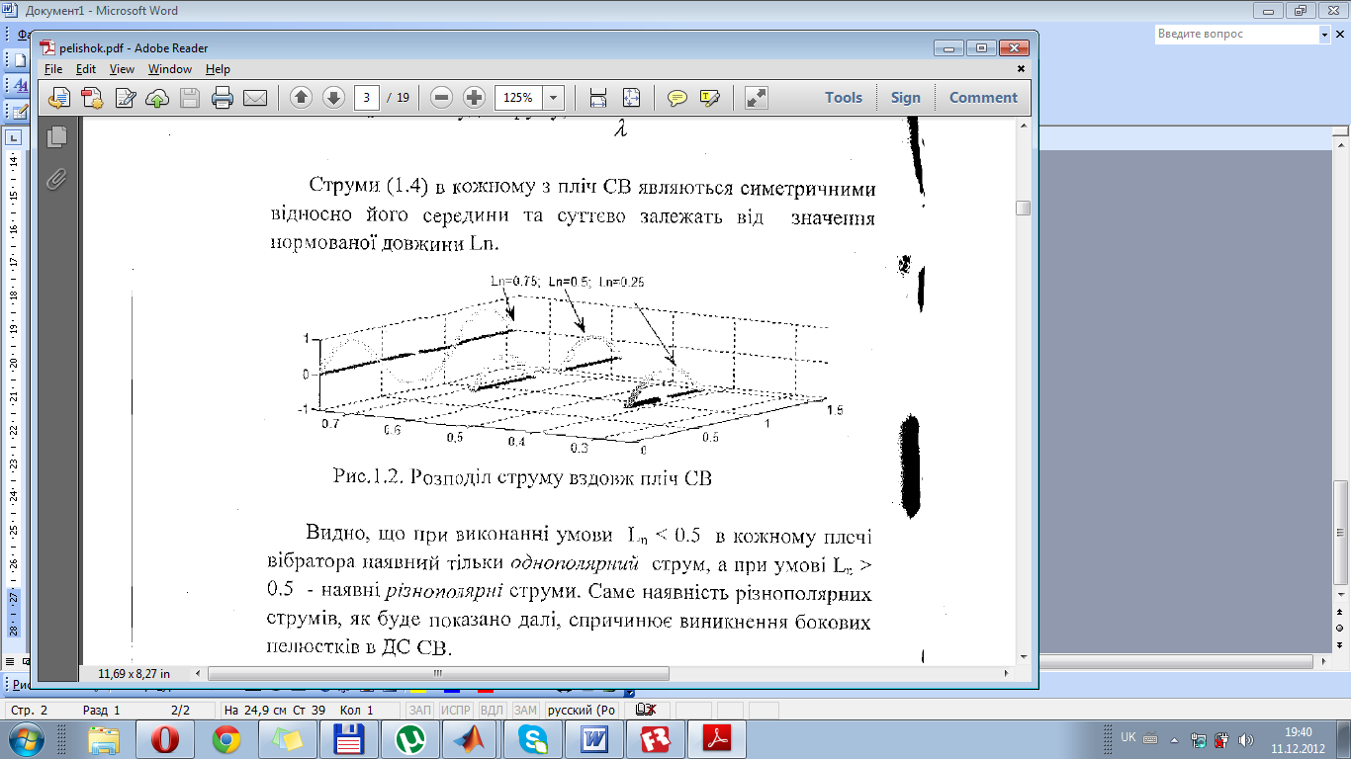
Task: Click 'русский' language indicator in Word status bar
Action: click(583, 711)
